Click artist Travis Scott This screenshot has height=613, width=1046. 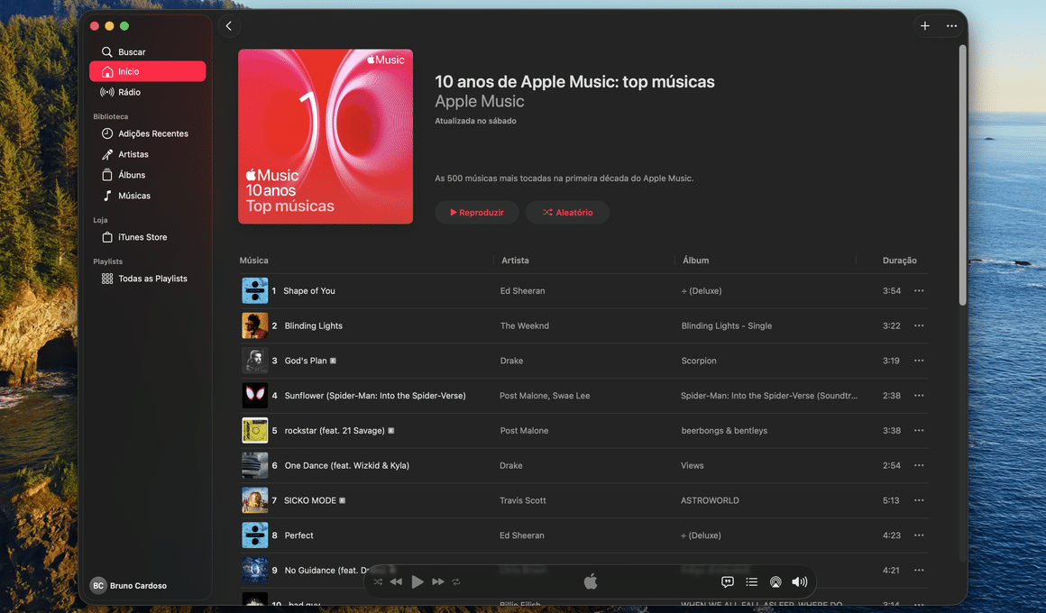click(522, 500)
